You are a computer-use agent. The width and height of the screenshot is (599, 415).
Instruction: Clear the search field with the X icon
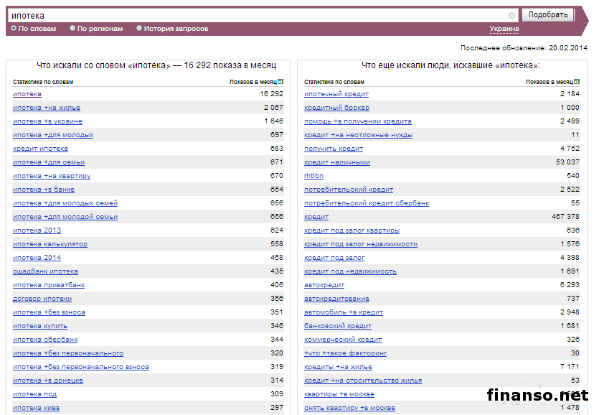click(511, 15)
